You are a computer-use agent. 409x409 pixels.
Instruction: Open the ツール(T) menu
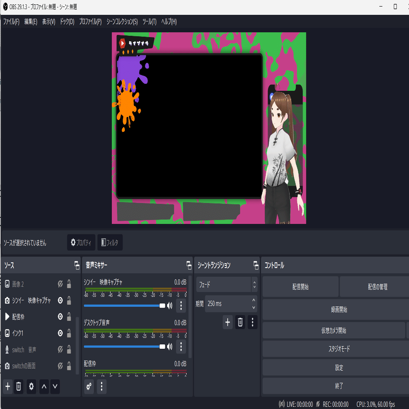(x=149, y=22)
